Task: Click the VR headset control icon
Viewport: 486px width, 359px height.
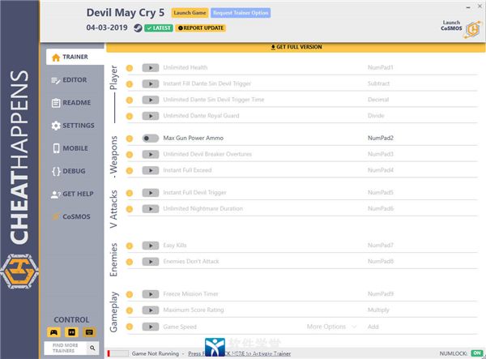Action: click(x=71, y=332)
